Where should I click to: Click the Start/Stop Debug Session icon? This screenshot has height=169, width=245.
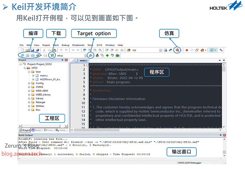coord(177,50)
